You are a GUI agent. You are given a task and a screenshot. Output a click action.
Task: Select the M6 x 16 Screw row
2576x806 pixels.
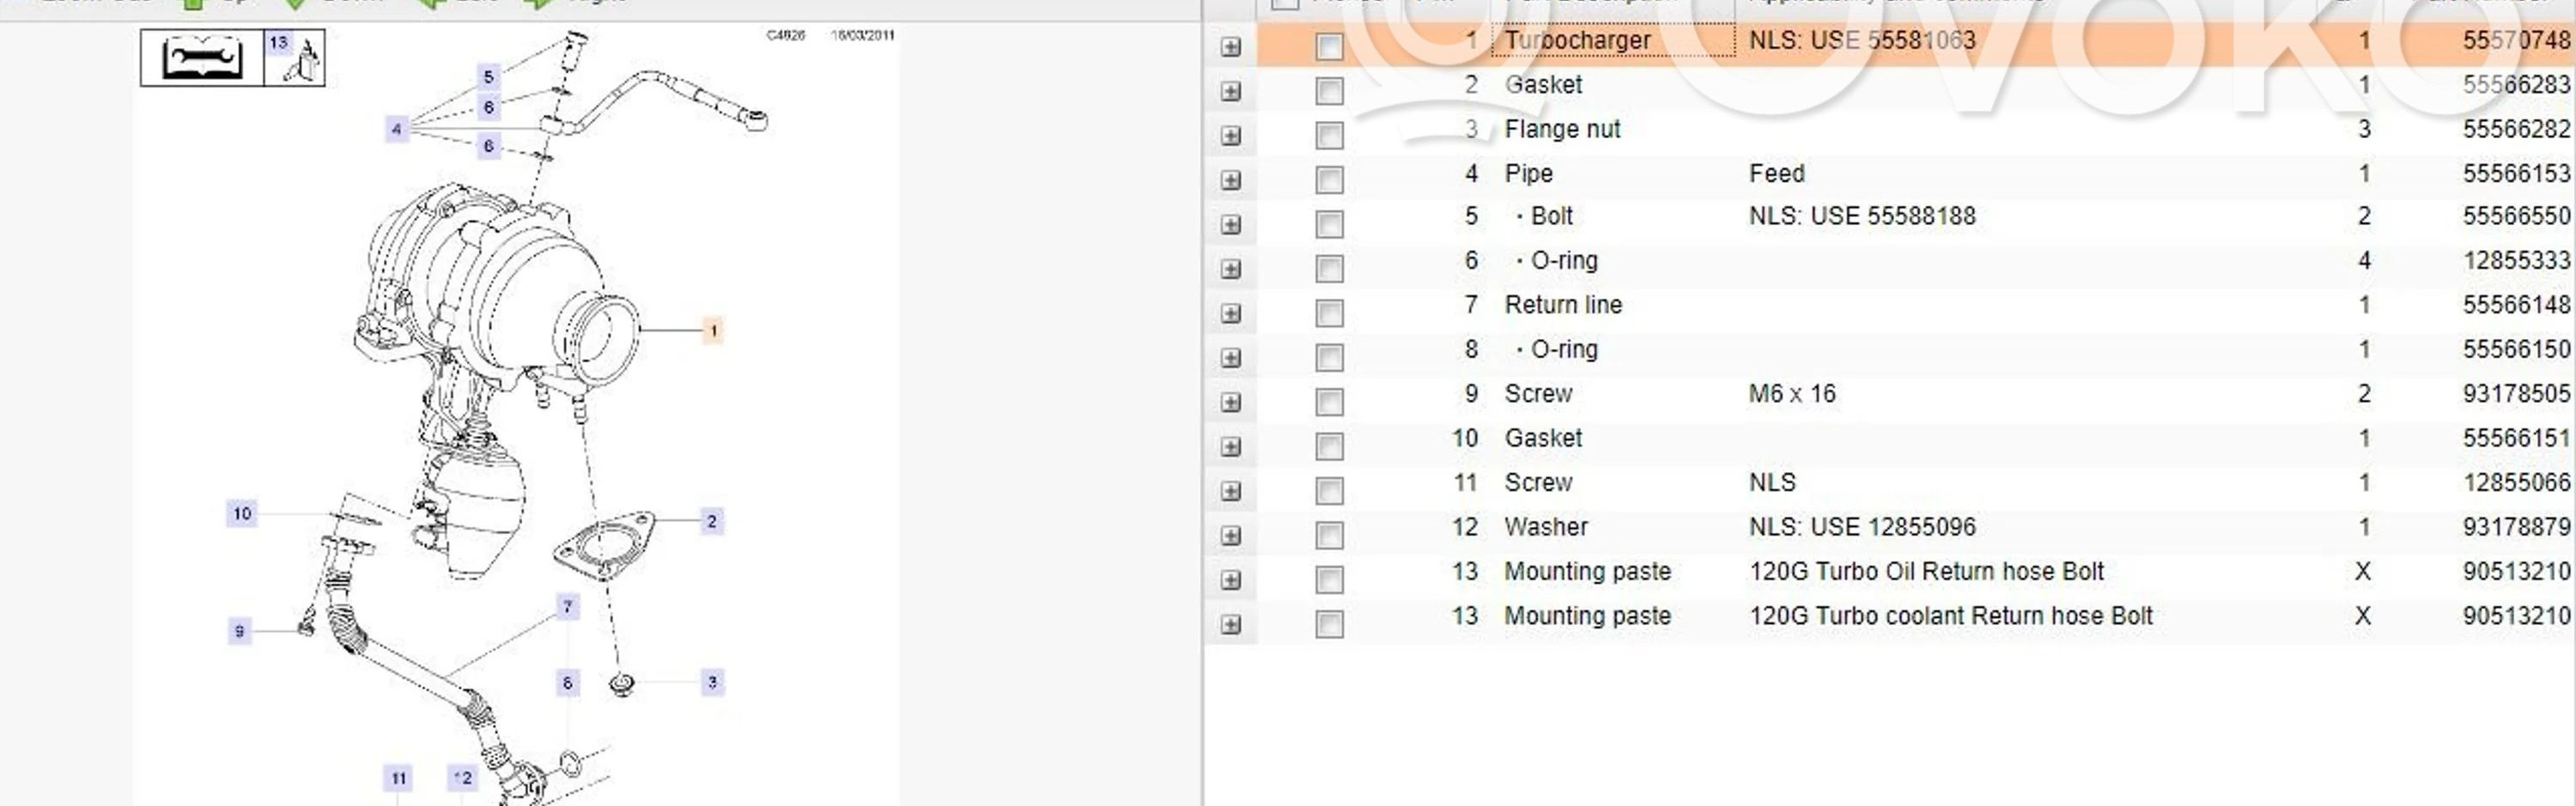pyautogui.click(x=1538, y=394)
